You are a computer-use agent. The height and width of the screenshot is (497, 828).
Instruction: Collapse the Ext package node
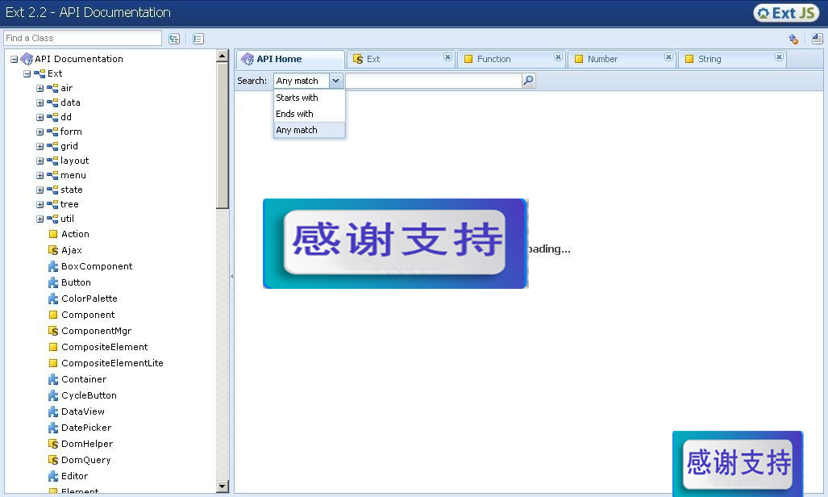27,74
